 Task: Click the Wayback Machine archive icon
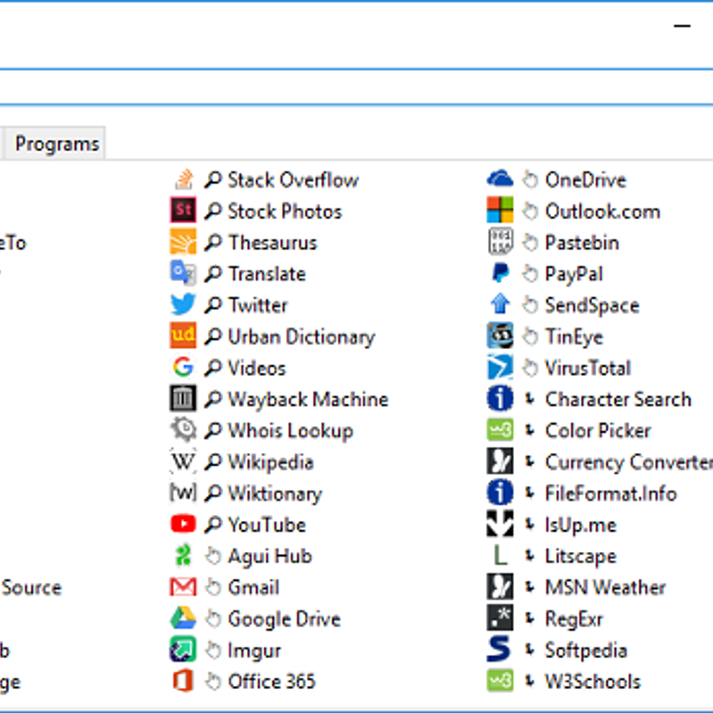point(183,398)
